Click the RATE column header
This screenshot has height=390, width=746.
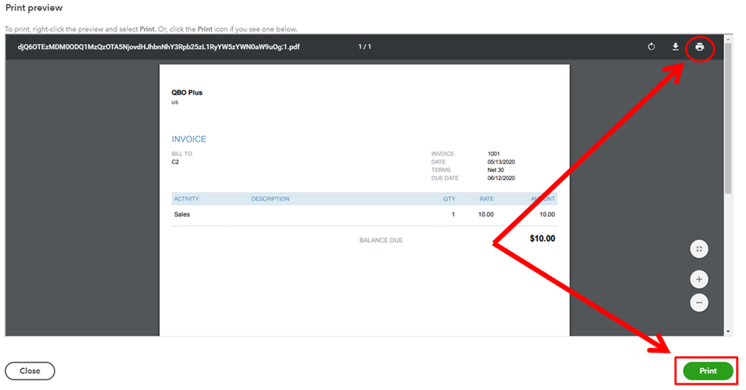pyautogui.click(x=486, y=199)
